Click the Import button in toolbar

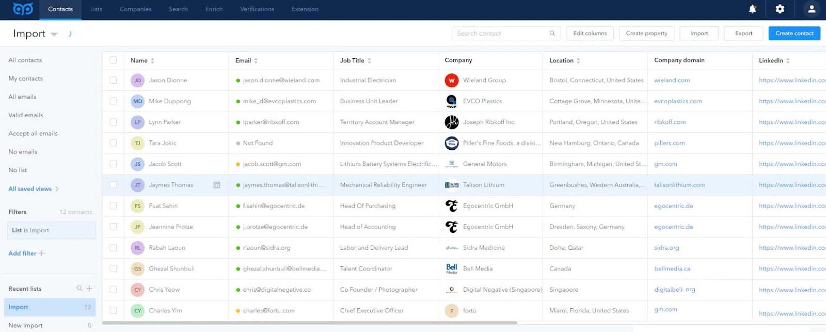(699, 34)
